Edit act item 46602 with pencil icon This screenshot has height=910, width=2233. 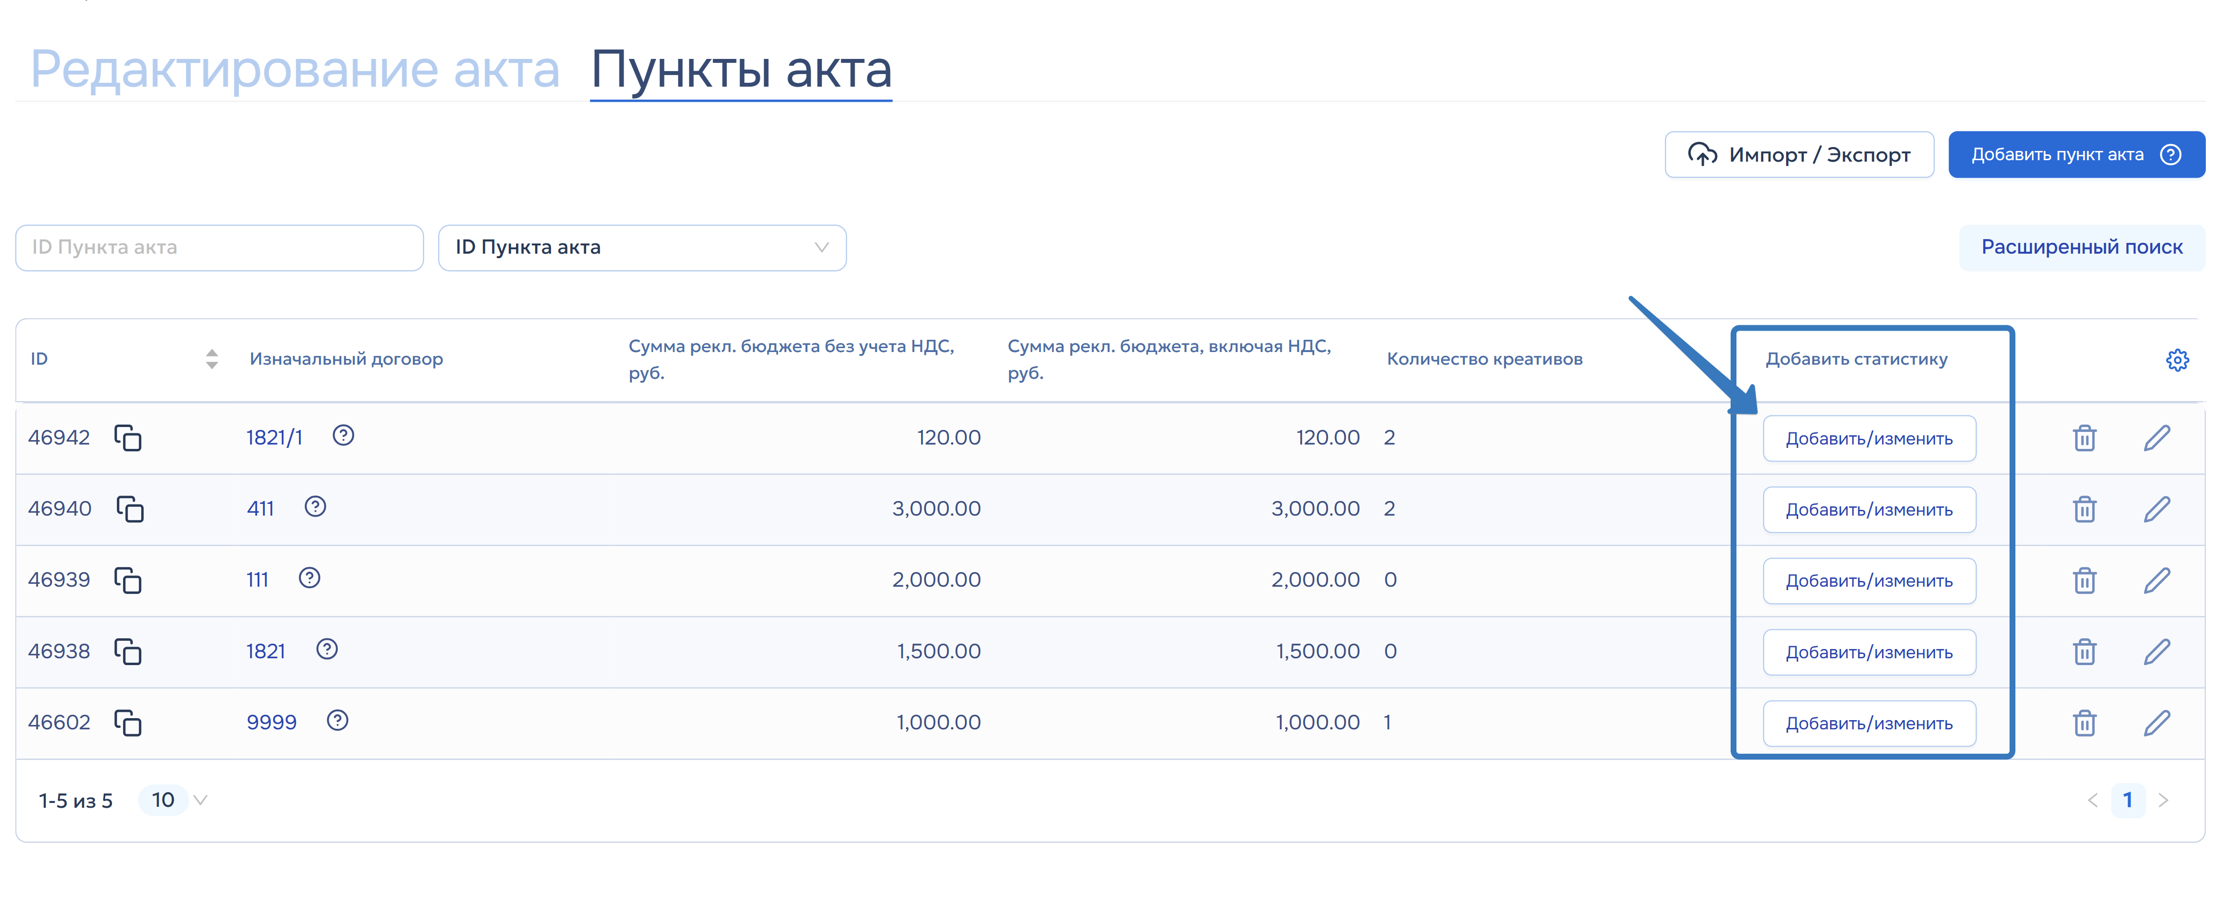pos(2157,723)
